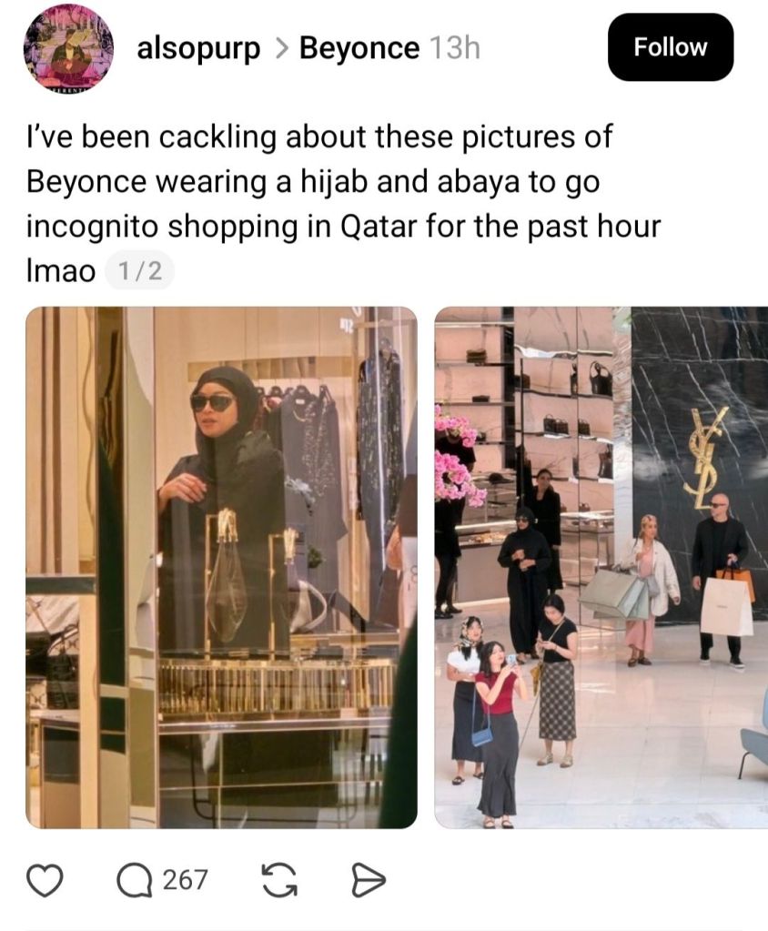Image resolution: width=768 pixels, height=931 pixels.
Task: Like the post with the heart icon
Action: 45,879
